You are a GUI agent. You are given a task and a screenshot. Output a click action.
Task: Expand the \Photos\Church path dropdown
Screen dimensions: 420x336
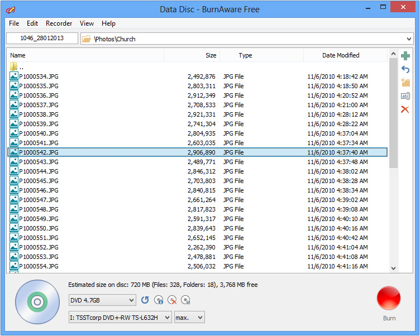point(409,39)
